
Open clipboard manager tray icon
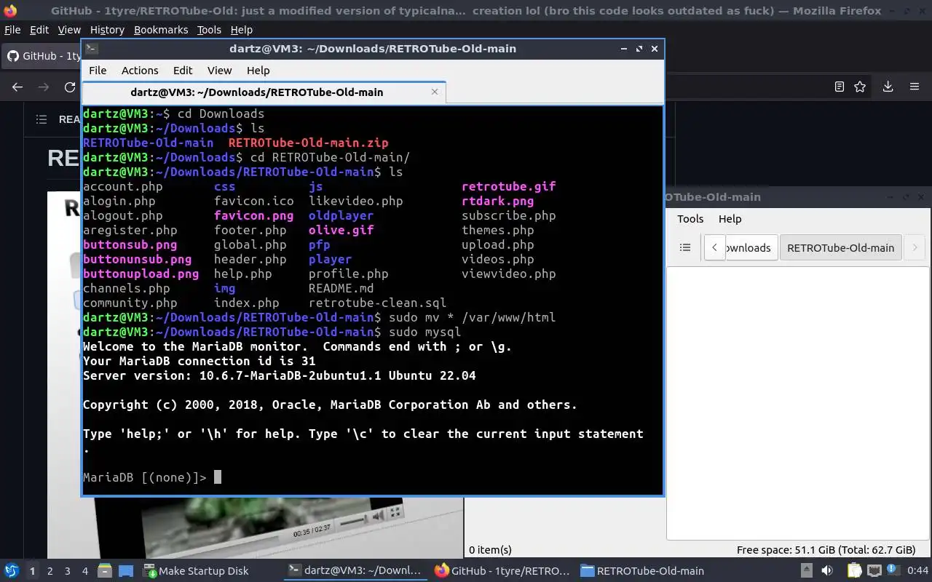tap(854, 571)
